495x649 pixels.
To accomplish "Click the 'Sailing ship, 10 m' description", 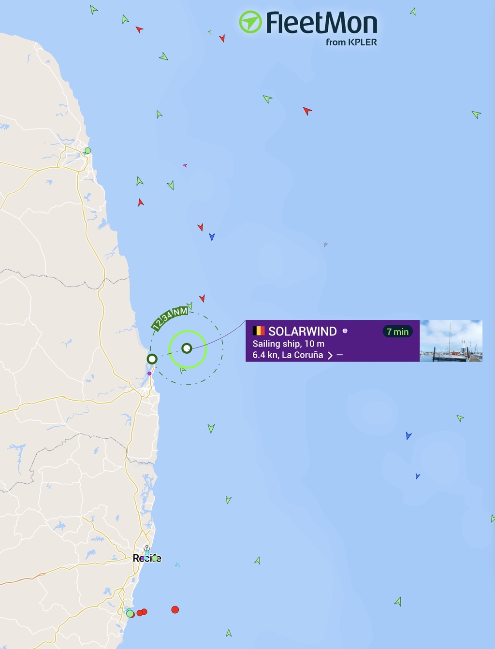I will (289, 344).
